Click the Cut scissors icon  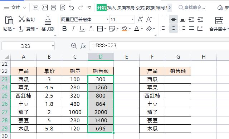coord(22,19)
